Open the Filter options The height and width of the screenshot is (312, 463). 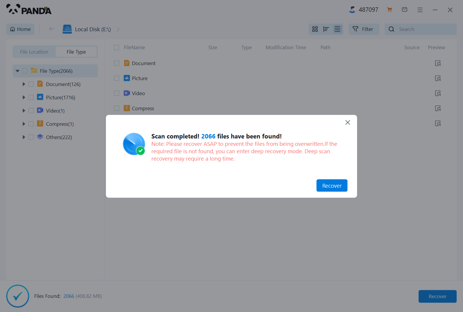point(364,29)
